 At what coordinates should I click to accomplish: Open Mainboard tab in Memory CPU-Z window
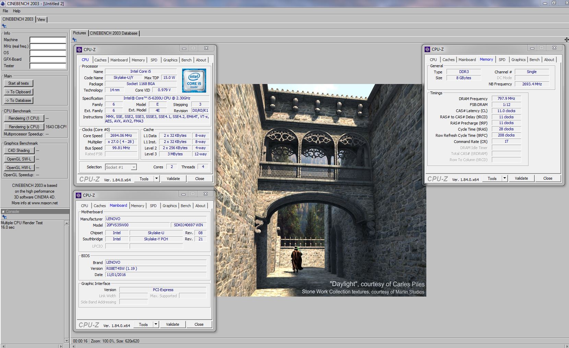point(467,60)
